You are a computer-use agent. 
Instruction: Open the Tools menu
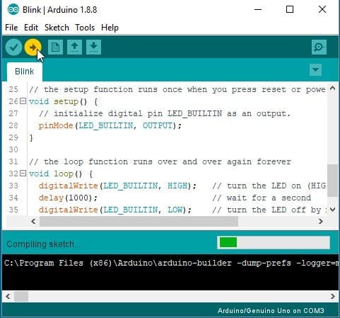85,28
